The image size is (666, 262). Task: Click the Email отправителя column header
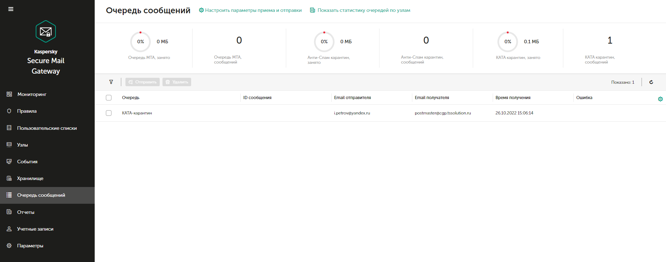point(353,98)
